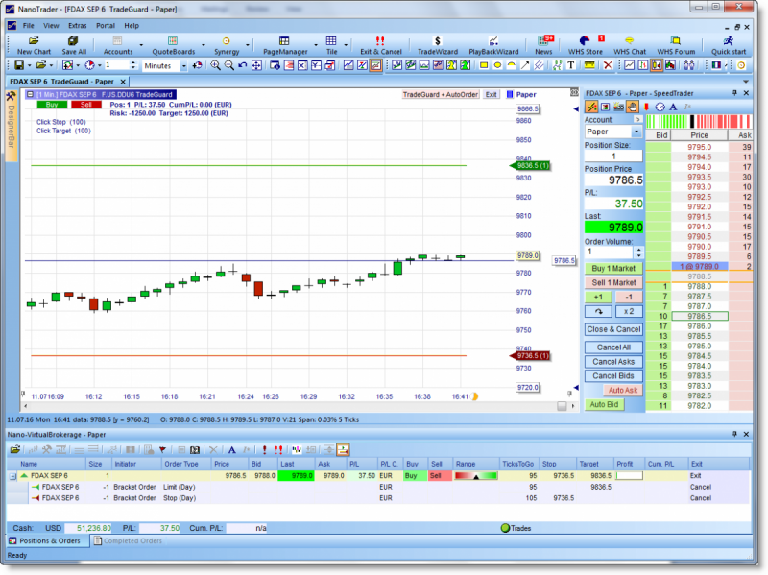Launch the PlayBackWizard tool
The width and height of the screenshot is (768, 575).
click(492, 45)
